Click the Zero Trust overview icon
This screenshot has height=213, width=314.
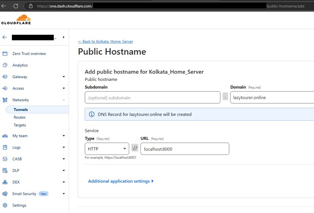point(5,54)
